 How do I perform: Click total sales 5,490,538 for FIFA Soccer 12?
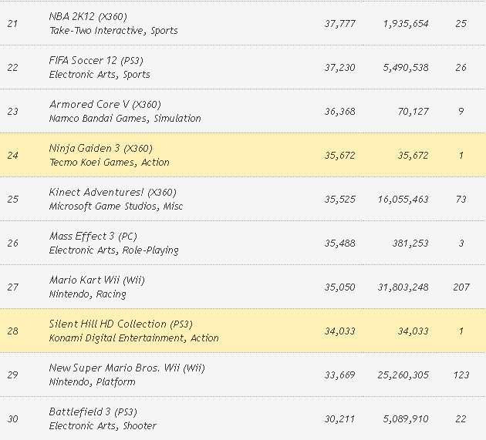pyautogui.click(x=405, y=68)
